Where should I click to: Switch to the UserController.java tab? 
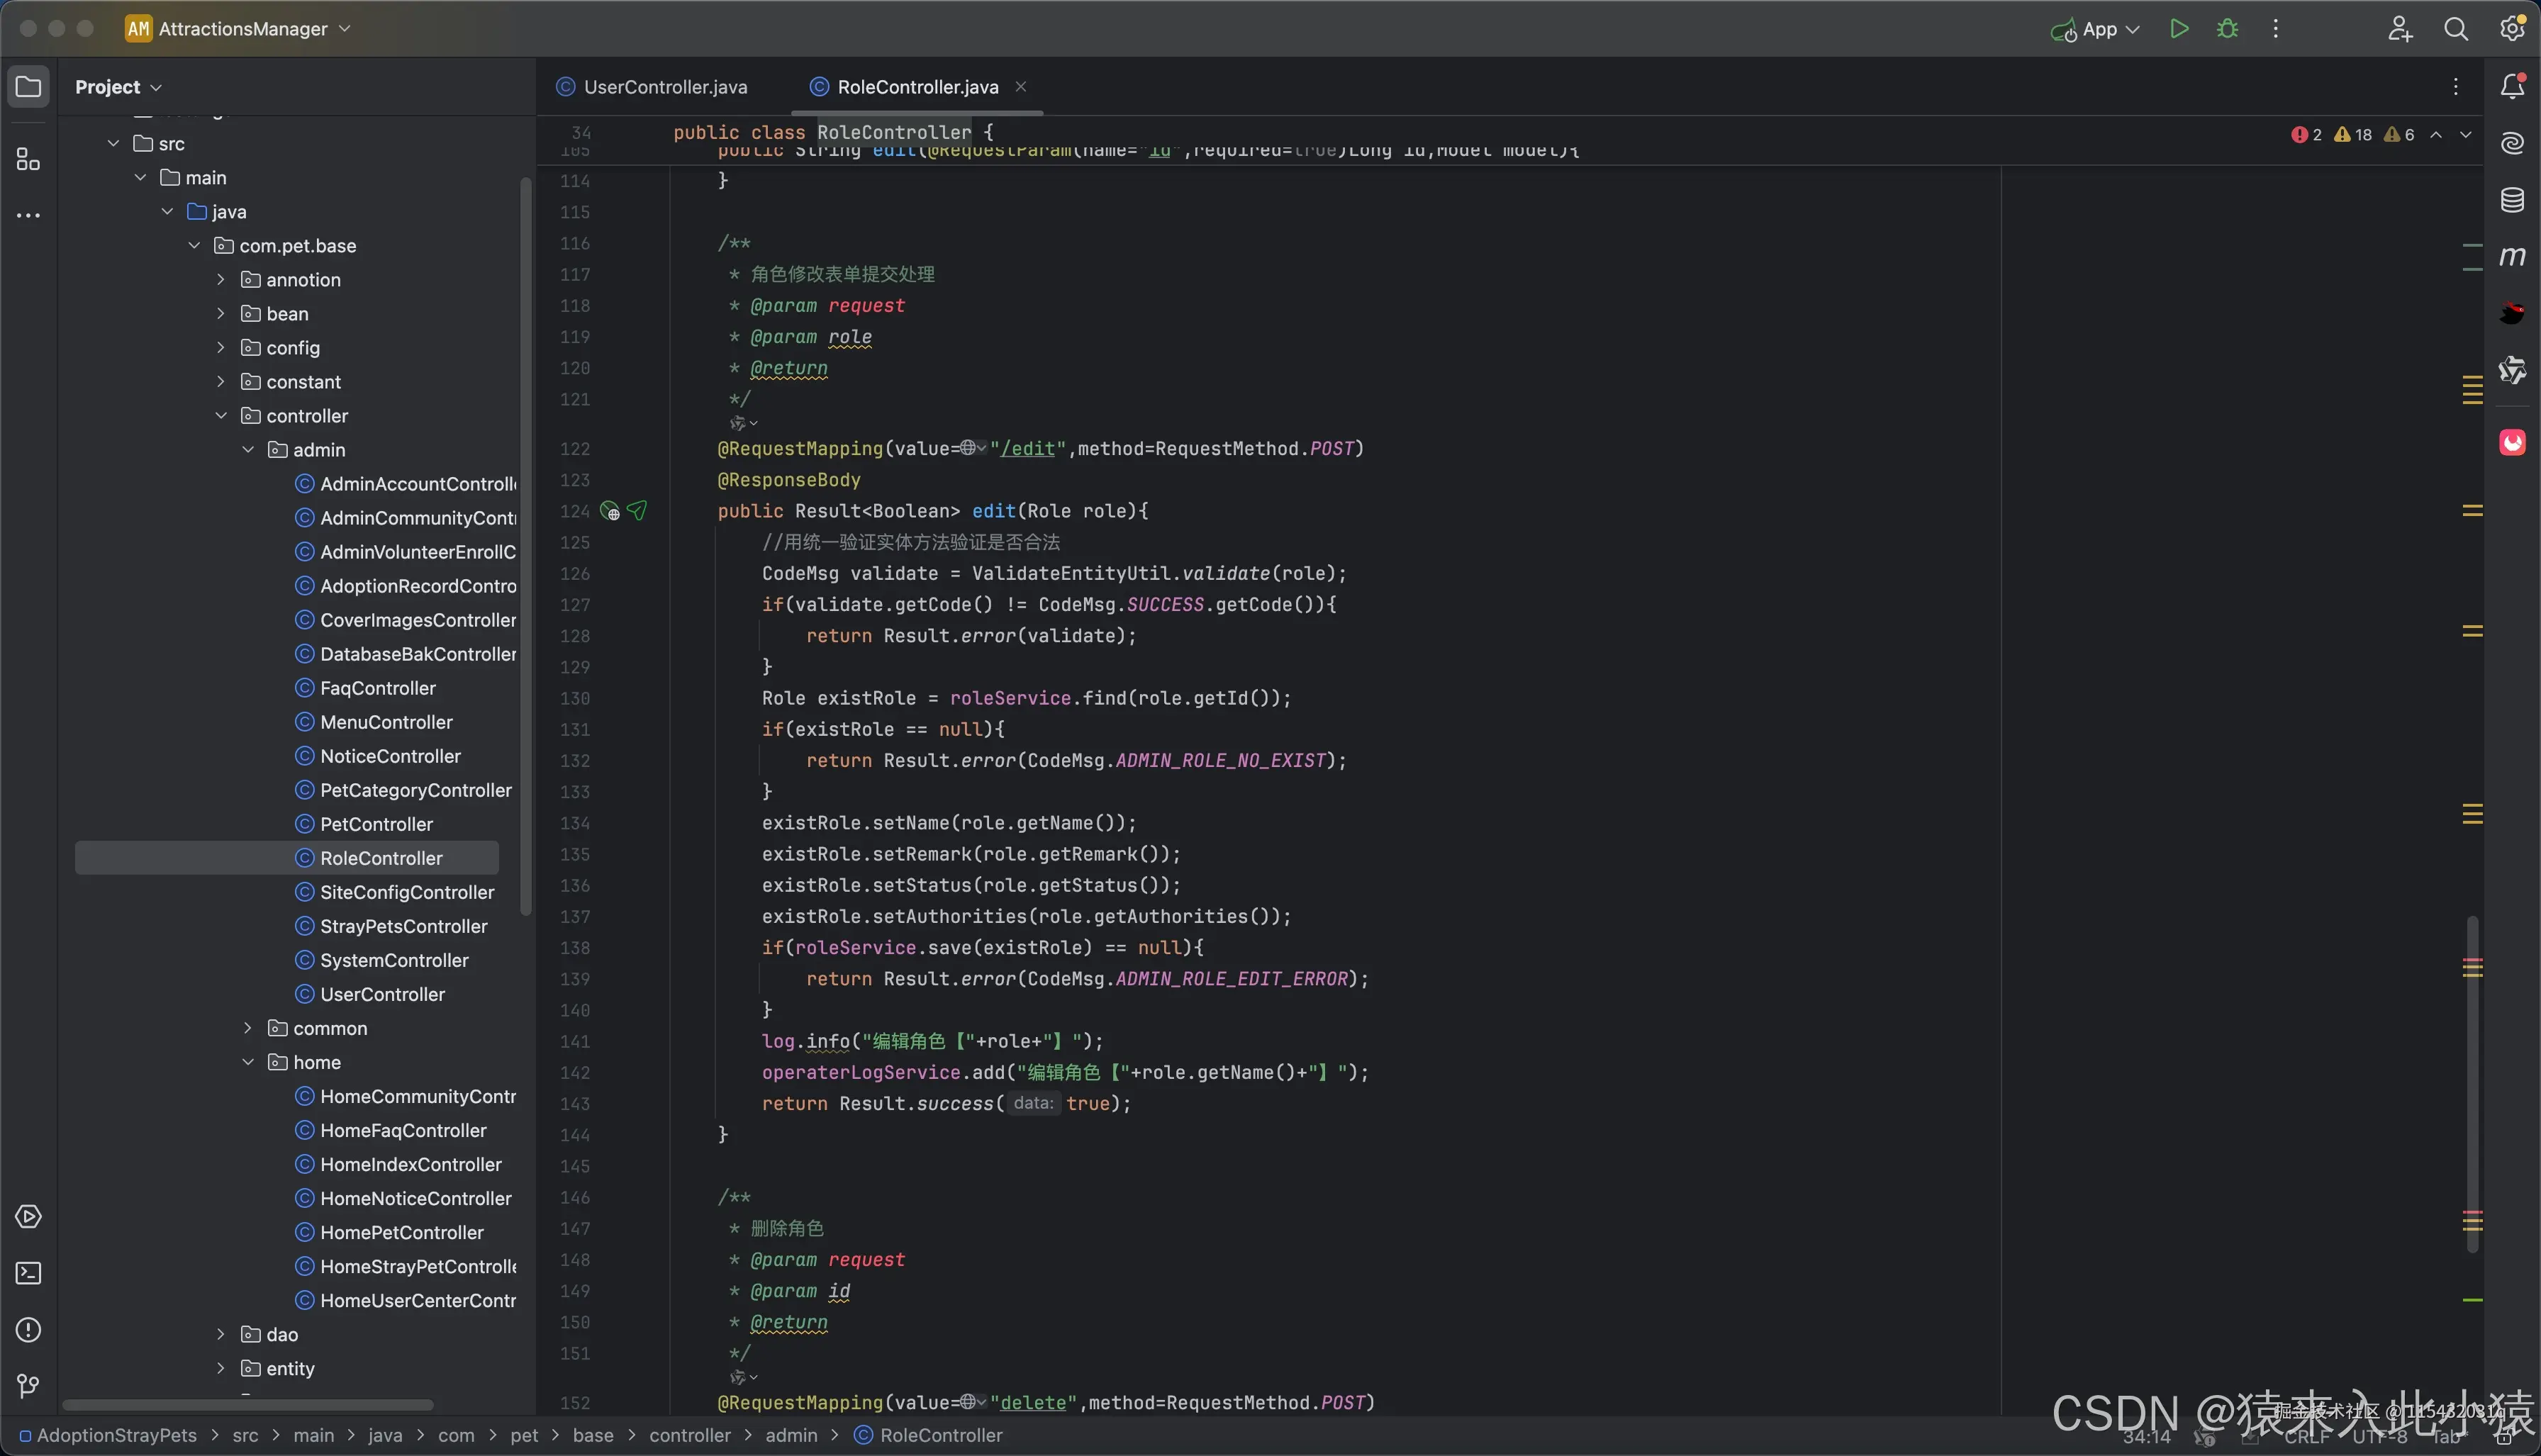[x=652, y=87]
